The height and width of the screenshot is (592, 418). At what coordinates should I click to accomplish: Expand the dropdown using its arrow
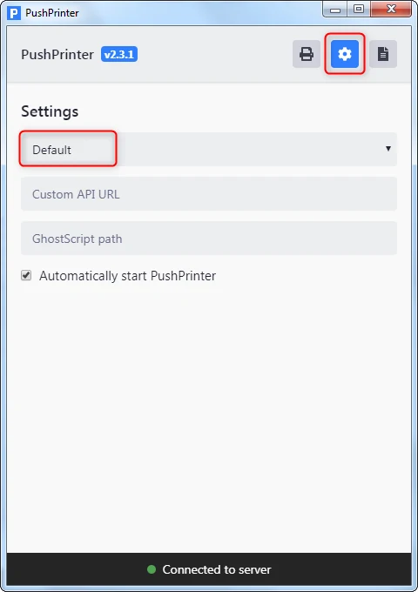pyautogui.click(x=388, y=149)
